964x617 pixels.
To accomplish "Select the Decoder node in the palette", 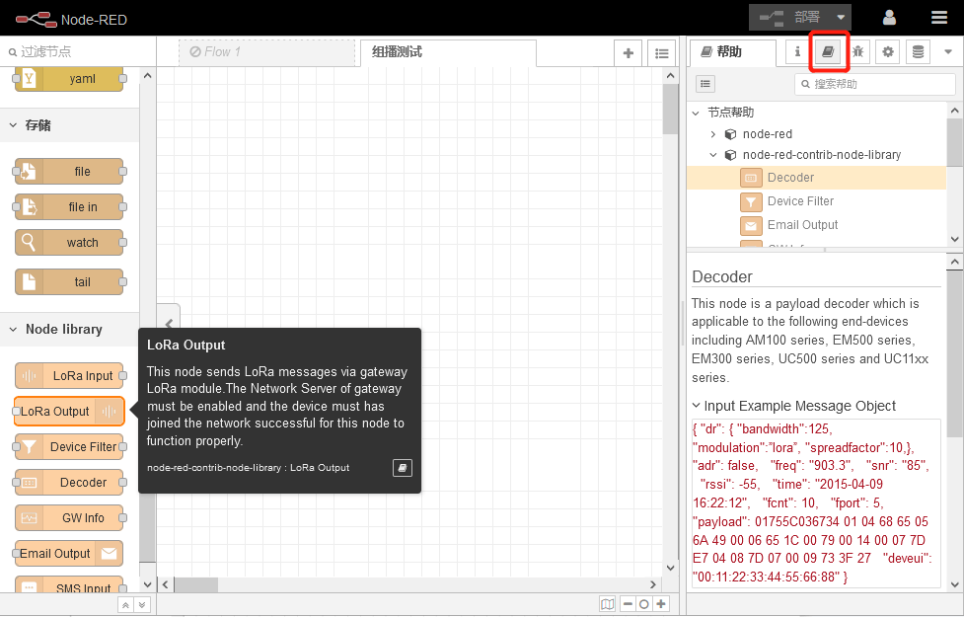I will [x=69, y=483].
